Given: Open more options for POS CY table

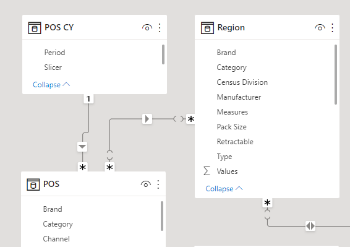Looking at the screenshot, I should point(160,28).
